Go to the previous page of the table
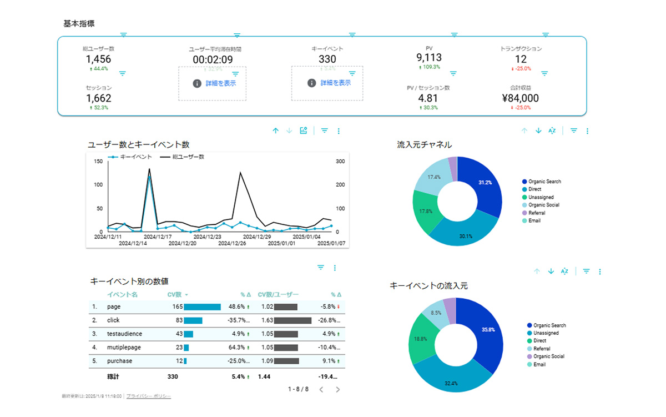This screenshot has width=666, height=417. 321,389
